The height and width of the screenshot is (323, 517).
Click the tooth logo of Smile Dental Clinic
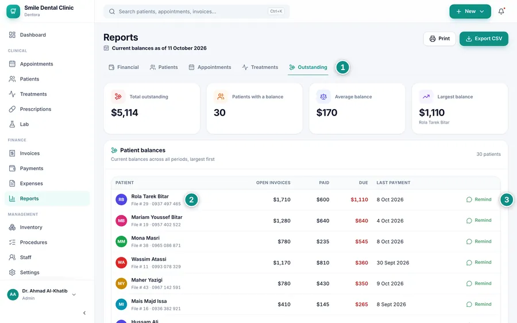[13, 11]
